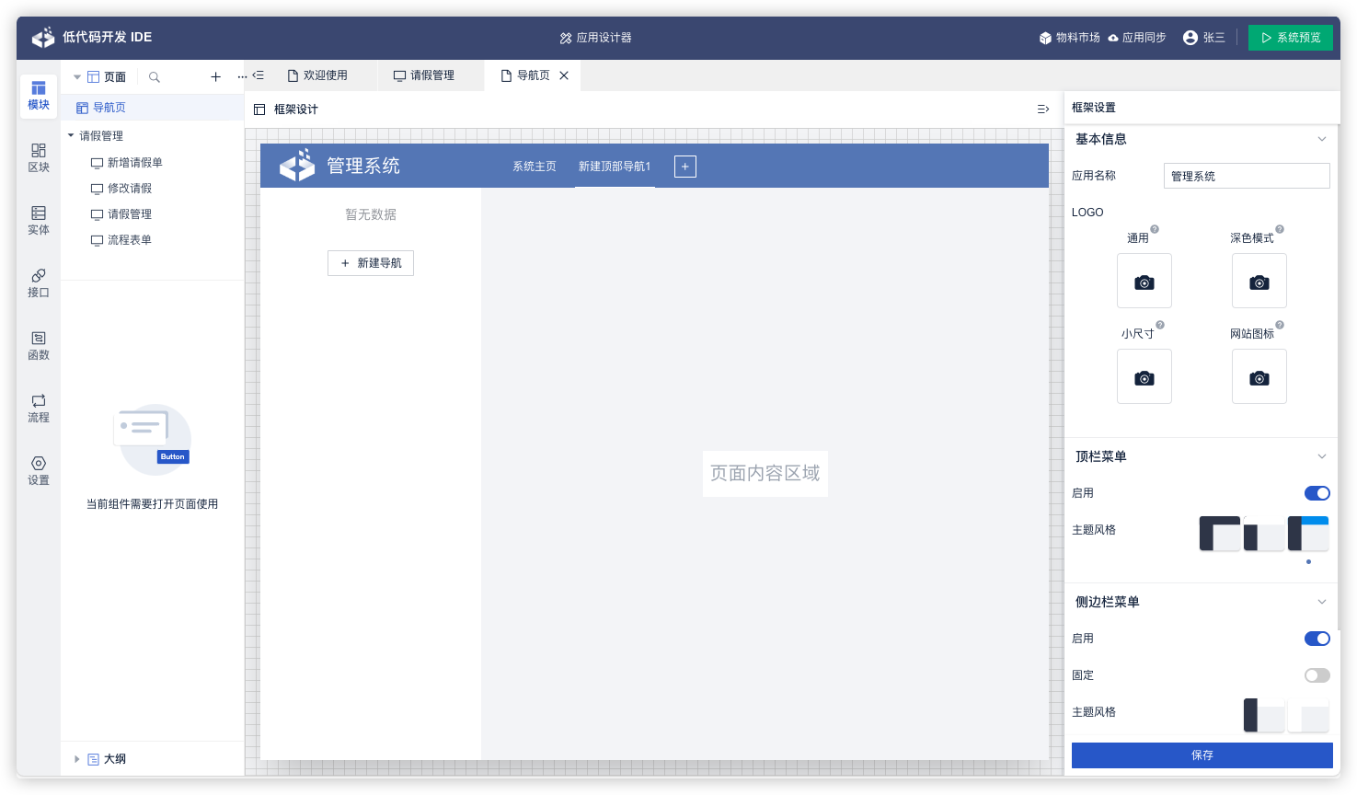This screenshot has height=795, width=1357.
Task: Click the 新建导航 button
Action: [371, 263]
